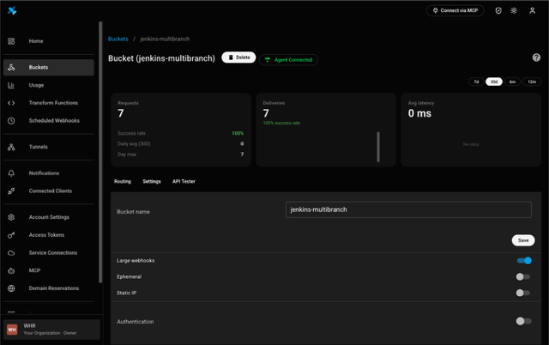
Task: Click the Usage chart icon
Action: [11, 85]
